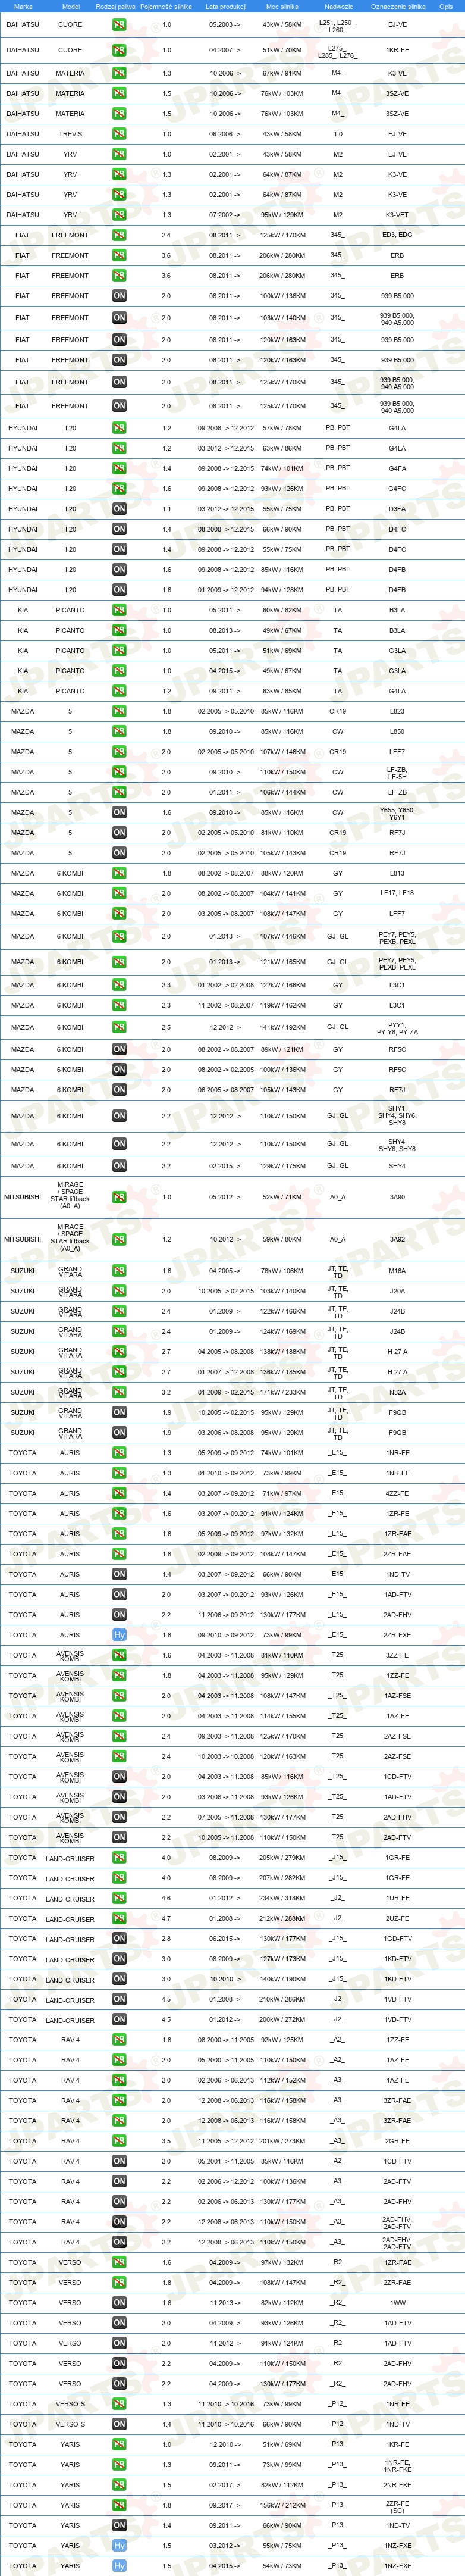Click diesel ON icon in HYUNDAI D3FA row
The height and width of the screenshot is (2576, 465).
(x=119, y=509)
